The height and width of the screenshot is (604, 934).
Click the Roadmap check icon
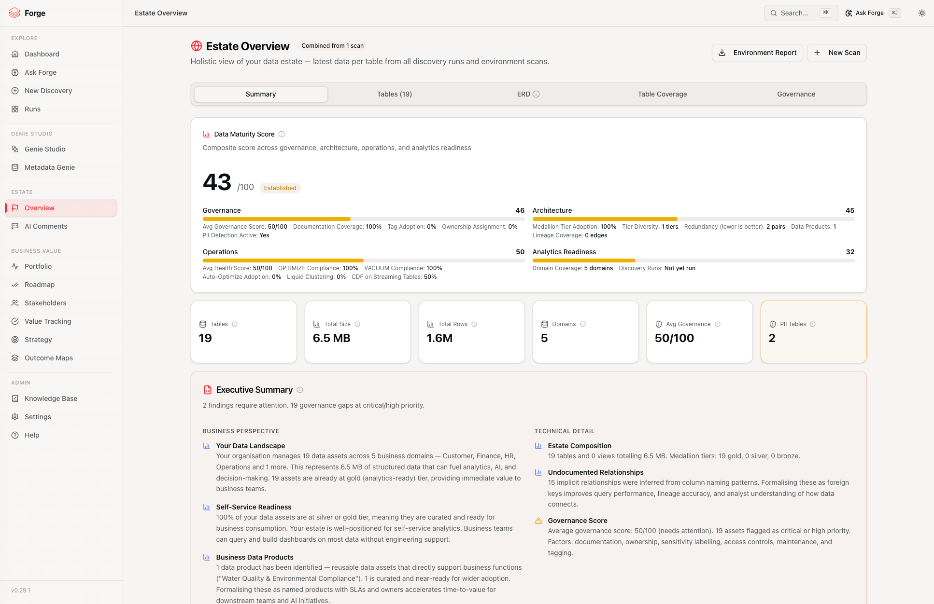tap(15, 285)
